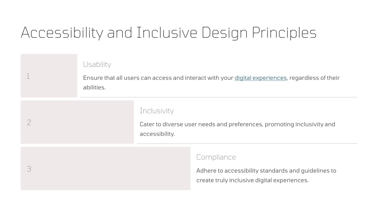Click the numbered box labeled 2

pos(77,122)
